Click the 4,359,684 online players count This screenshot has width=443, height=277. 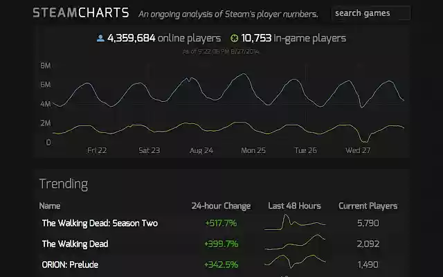[x=132, y=38]
